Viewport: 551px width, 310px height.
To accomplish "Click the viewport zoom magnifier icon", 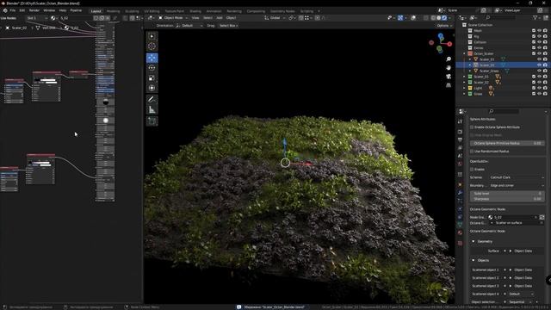I will 449,59.
